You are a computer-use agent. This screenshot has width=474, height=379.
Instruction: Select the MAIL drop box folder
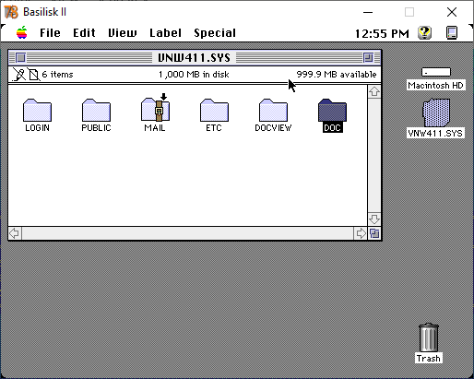(155, 108)
